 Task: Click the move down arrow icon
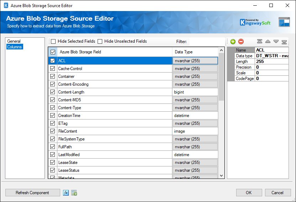coord(276,41)
